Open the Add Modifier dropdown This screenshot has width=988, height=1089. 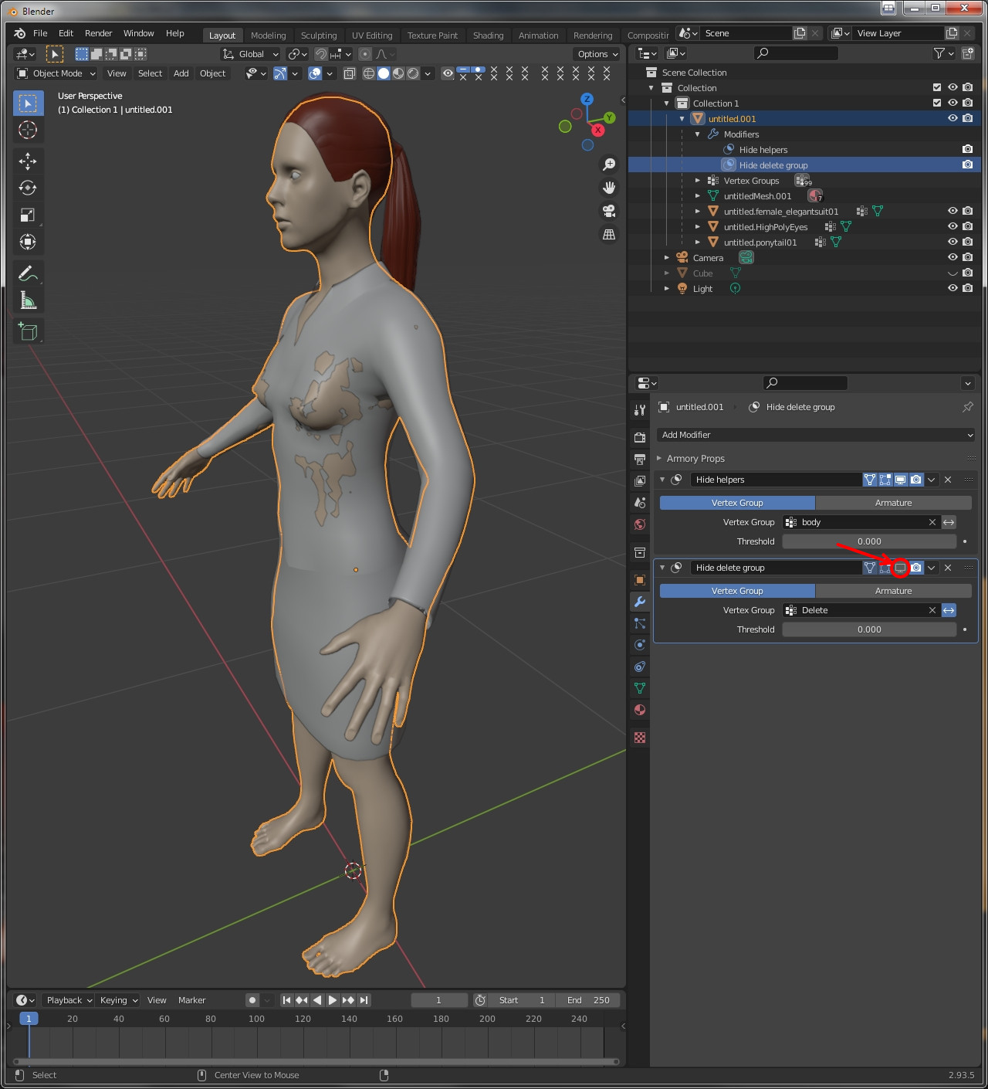(x=816, y=435)
